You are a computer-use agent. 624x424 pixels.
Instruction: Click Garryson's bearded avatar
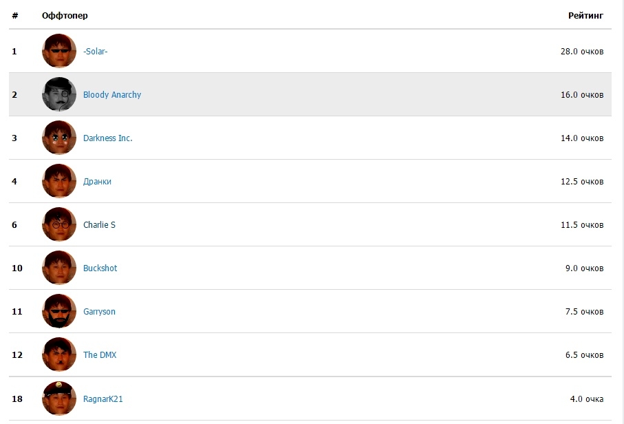[x=59, y=311]
